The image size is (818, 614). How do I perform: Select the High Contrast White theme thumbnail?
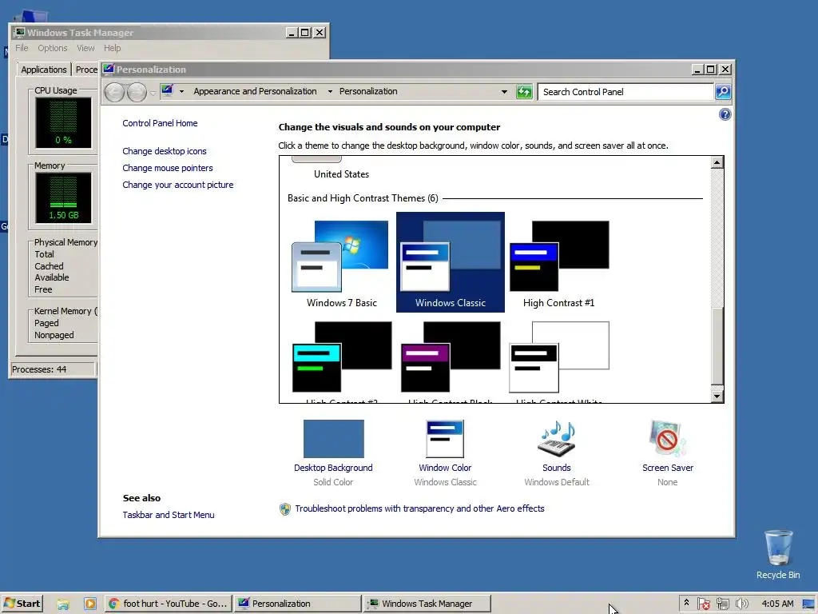point(558,357)
